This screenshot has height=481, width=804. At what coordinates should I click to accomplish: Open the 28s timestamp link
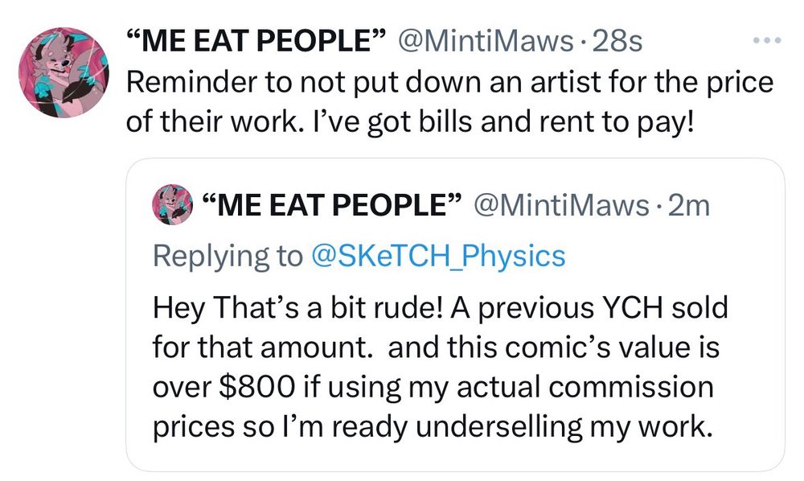[617, 42]
